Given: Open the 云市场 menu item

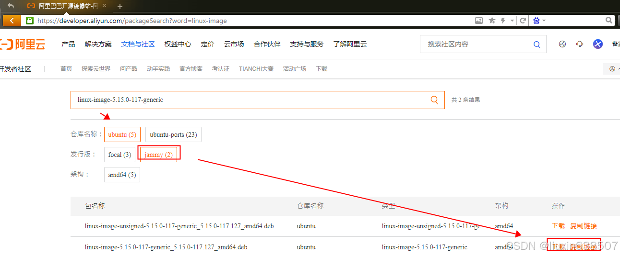Looking at the screenshot, I should pyautogui.click(x=234, y=44).
